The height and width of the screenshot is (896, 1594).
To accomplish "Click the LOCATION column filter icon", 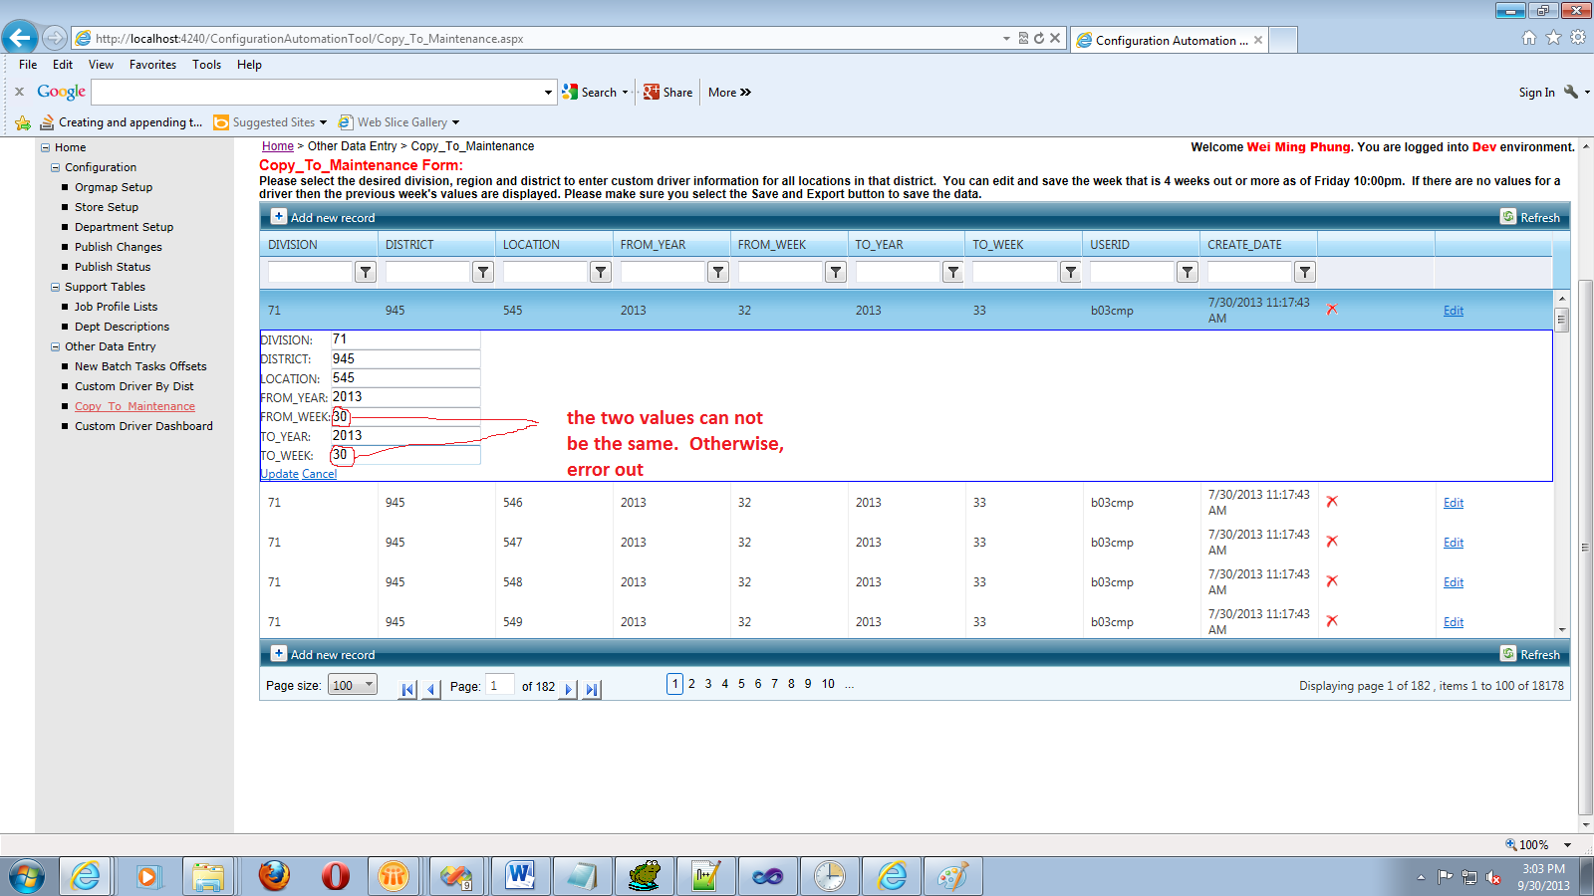I will pos(601,272).
